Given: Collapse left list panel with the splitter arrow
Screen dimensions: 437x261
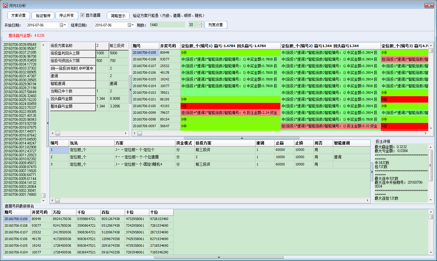Looking at the screenshot, I should (48, 123).
